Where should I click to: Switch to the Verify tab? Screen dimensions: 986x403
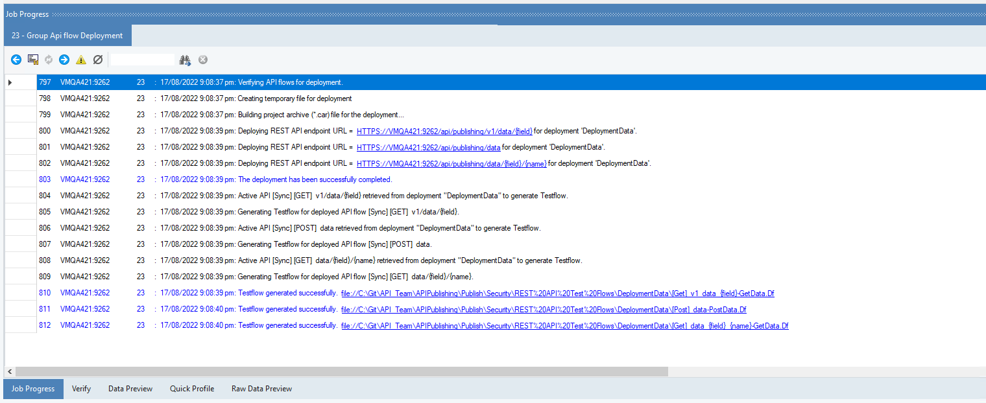81,389
